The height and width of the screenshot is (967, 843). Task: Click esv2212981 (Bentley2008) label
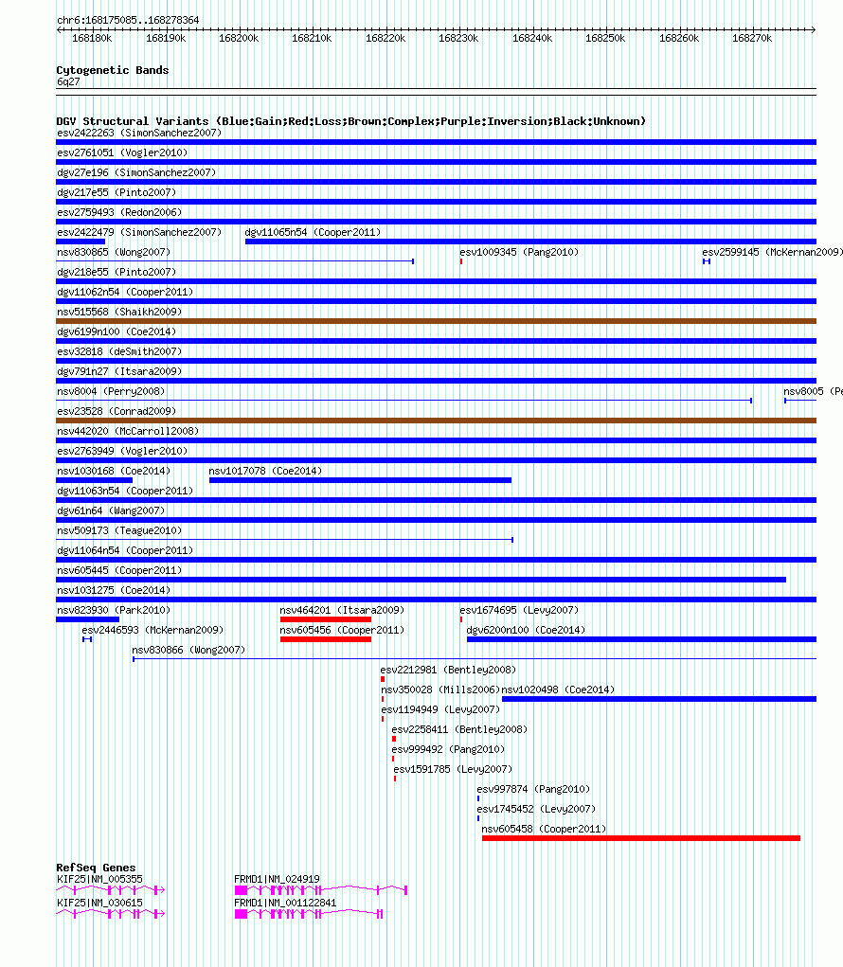[448, 669]
